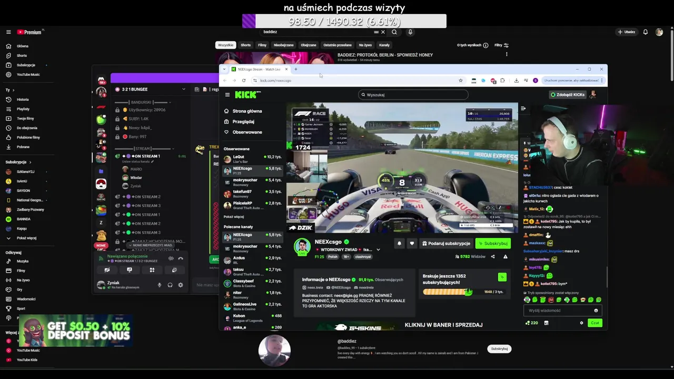Share the NEEXcsgo stream

(493, 257)
